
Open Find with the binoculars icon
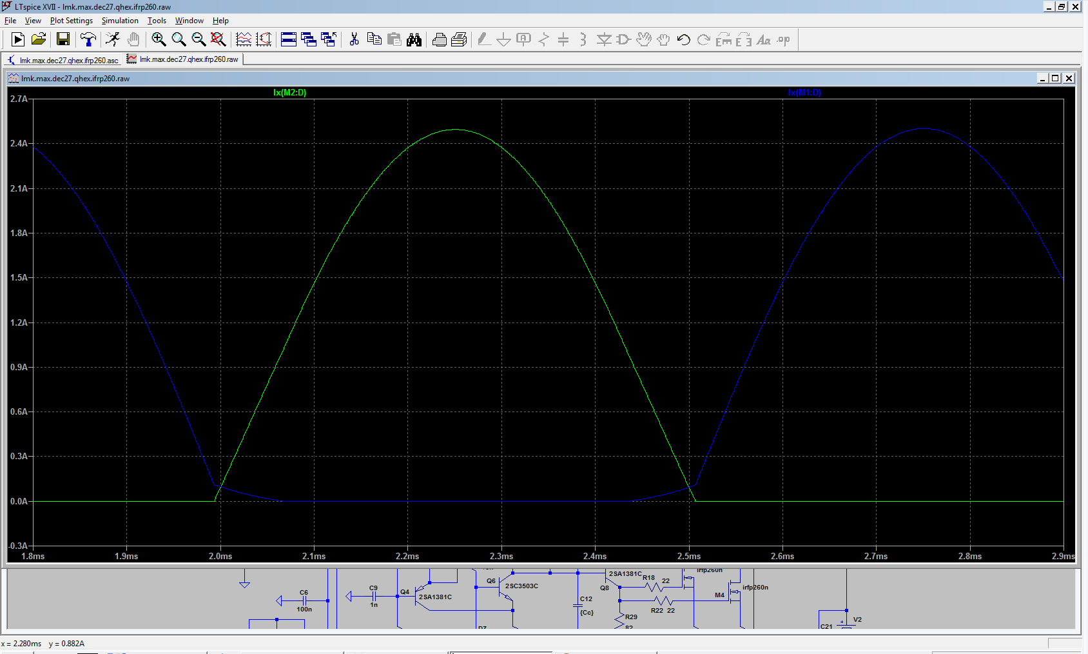click(x=414, y=40)
